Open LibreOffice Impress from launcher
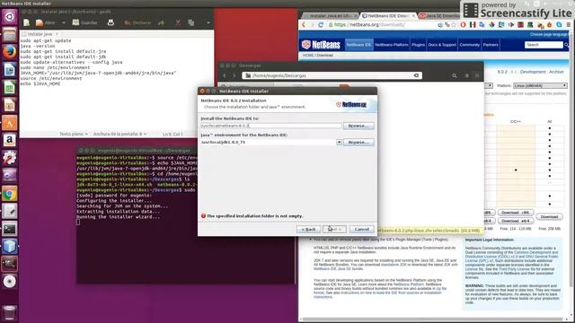This screenshot has width=575, height=323. tap(10, 105)
